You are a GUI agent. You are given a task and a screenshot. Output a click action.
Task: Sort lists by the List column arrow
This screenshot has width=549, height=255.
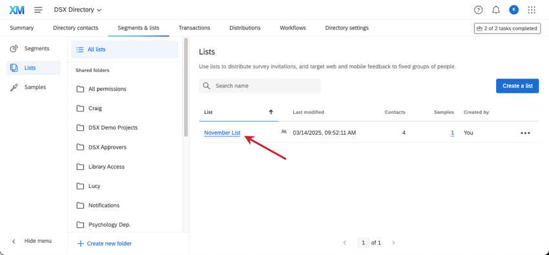271,112
